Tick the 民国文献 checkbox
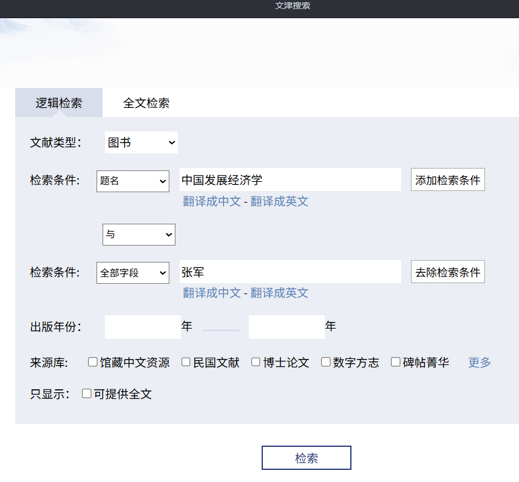The height and width of the screenshot is (482, 519). (186, 362)
